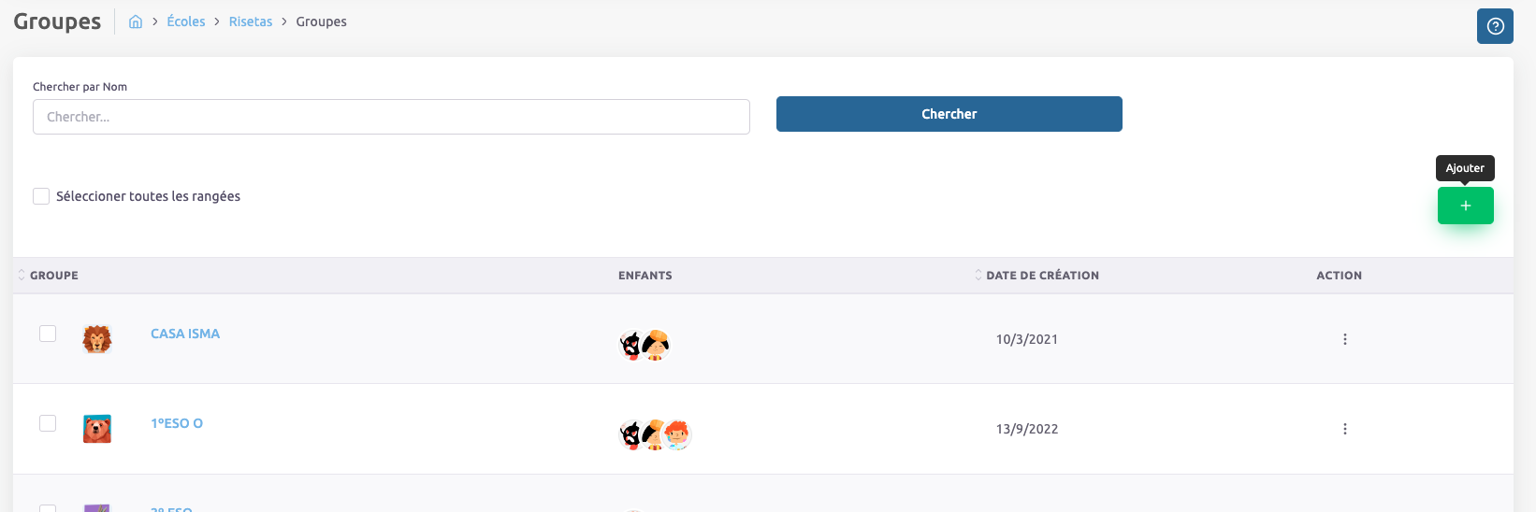Viewport: 1536px width, 512px height.
Task: Sort the table by Groupe column
Action: tap(53, 276)
